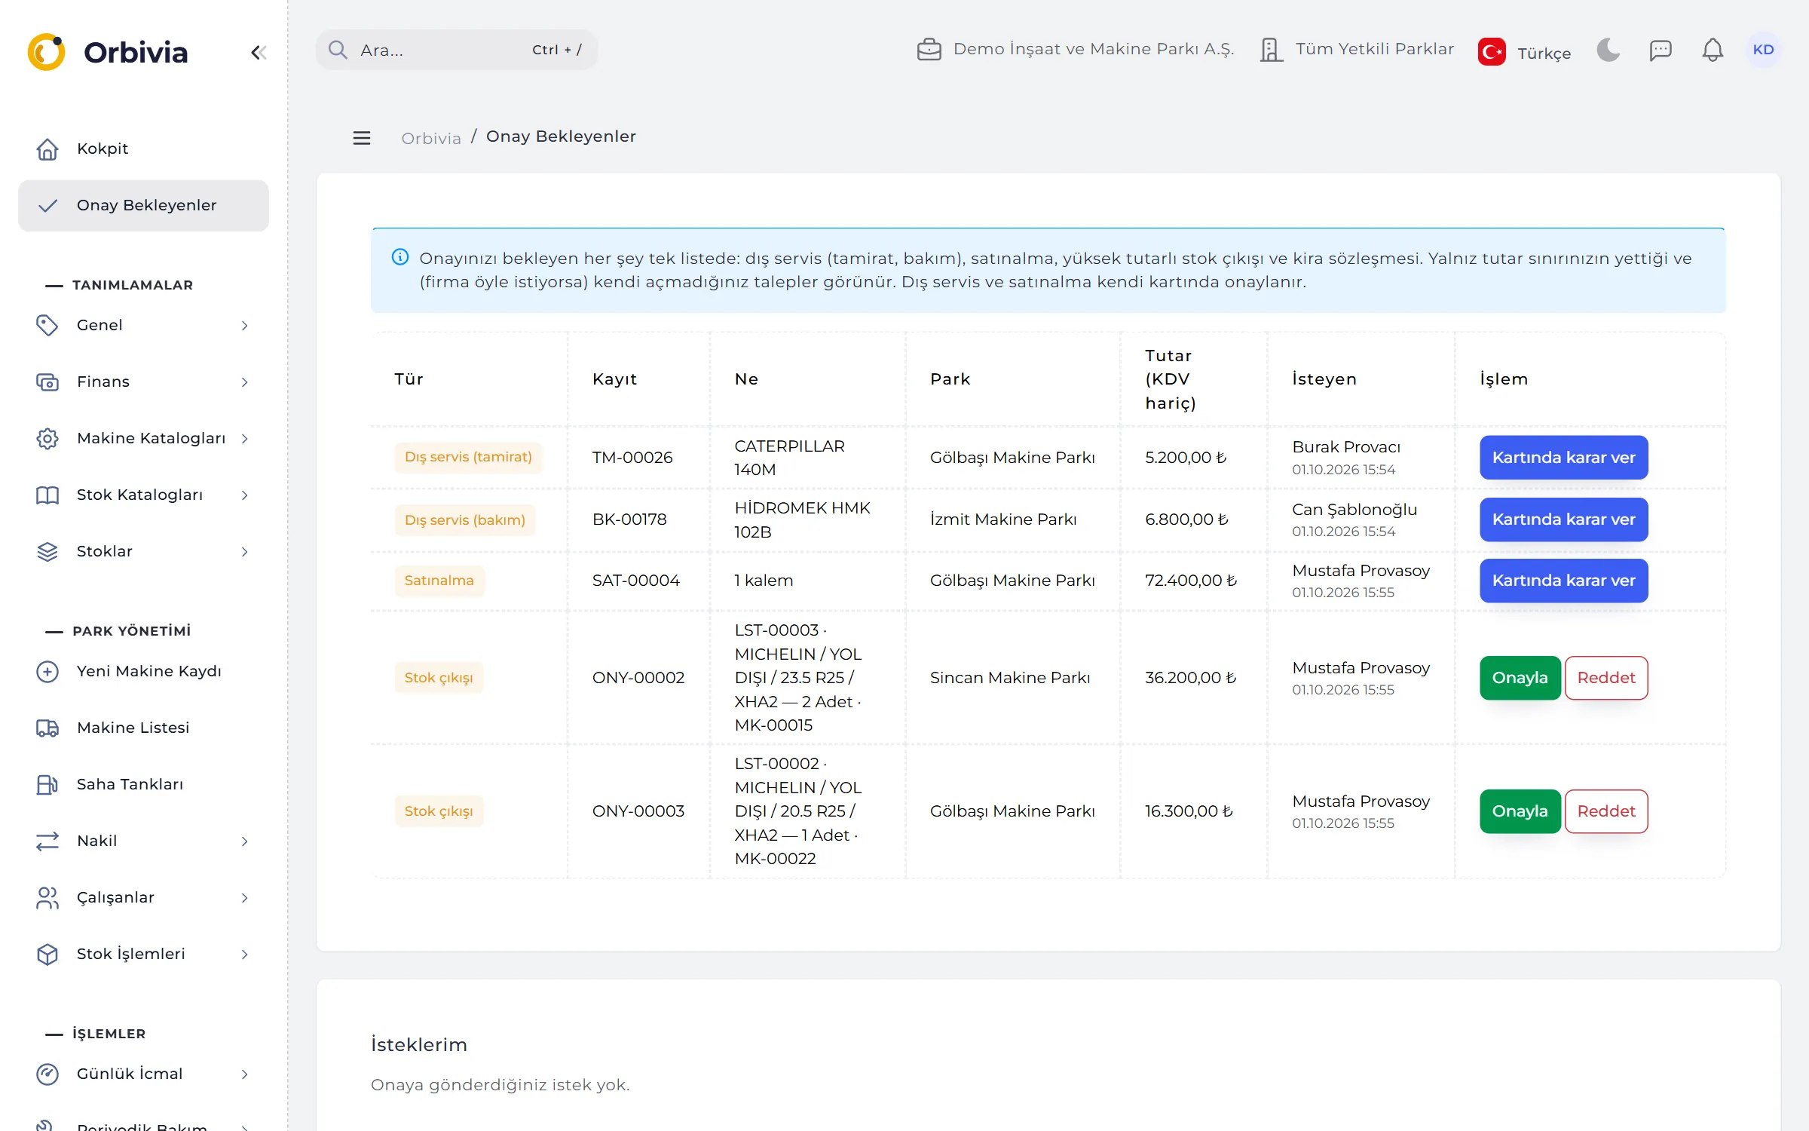1809x1131 pixels.
Task: Click the briefcase company icon
Action: coord(929,50)
